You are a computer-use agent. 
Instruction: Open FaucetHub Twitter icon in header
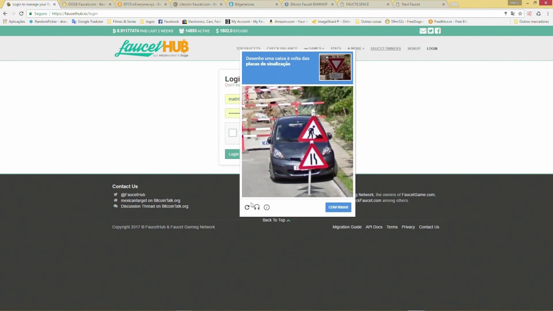(x=430, y=31)
